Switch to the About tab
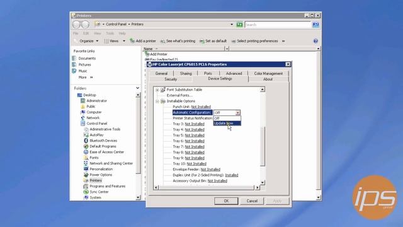403x227 pixels. click(x=268, y=79)
